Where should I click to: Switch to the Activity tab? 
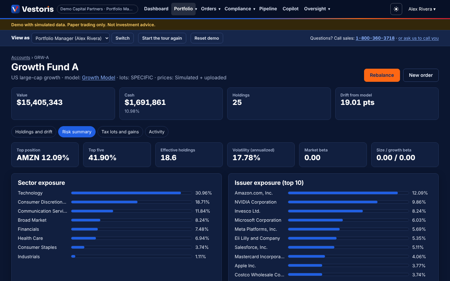coord(157,132)
